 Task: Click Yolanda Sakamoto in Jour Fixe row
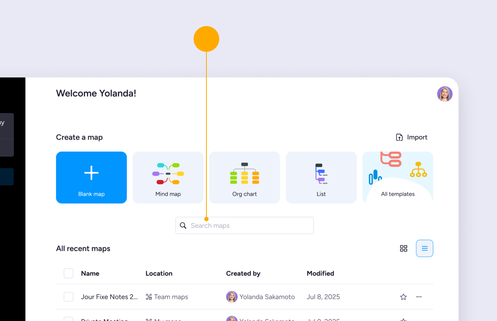tap(261, 297)
